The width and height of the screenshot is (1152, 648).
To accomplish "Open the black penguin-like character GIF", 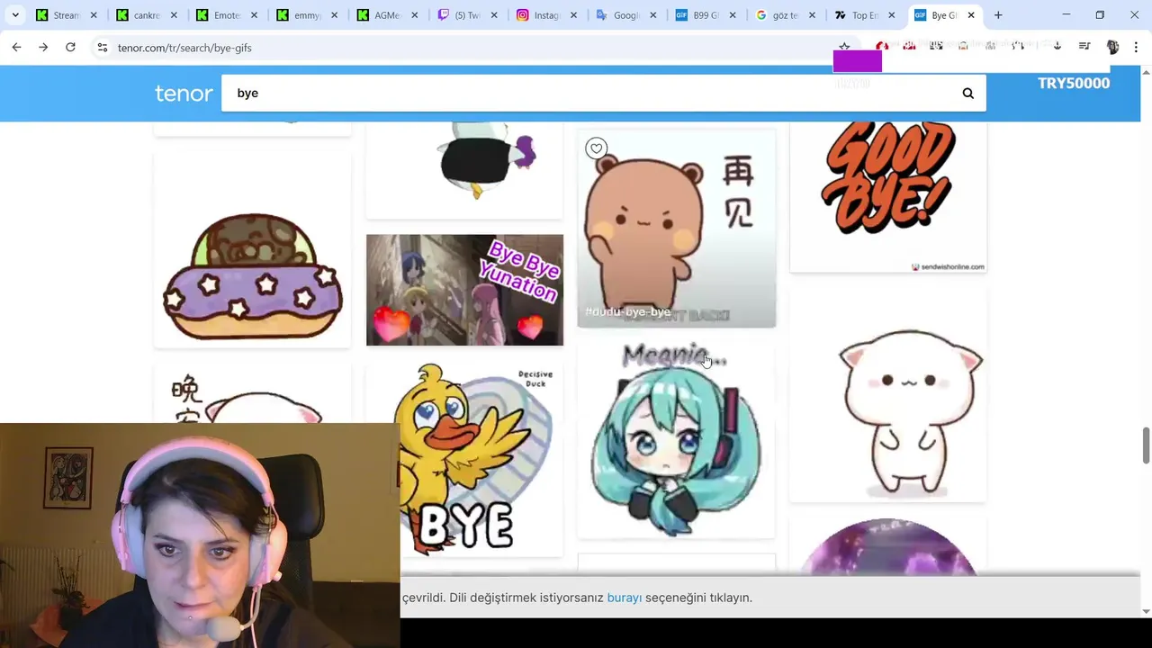I will (464, 169).
